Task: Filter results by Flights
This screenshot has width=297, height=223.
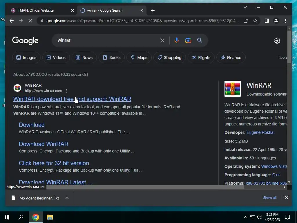Action: (x=201, y=57)
